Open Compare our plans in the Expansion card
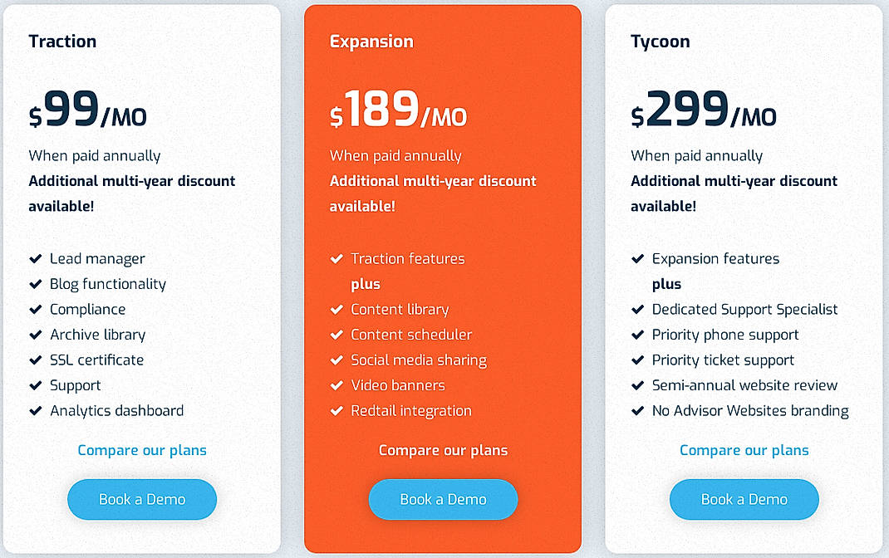Viewport: 889px width, 558px height. point(443,450)
